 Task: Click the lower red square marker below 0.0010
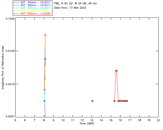(44, 90)
